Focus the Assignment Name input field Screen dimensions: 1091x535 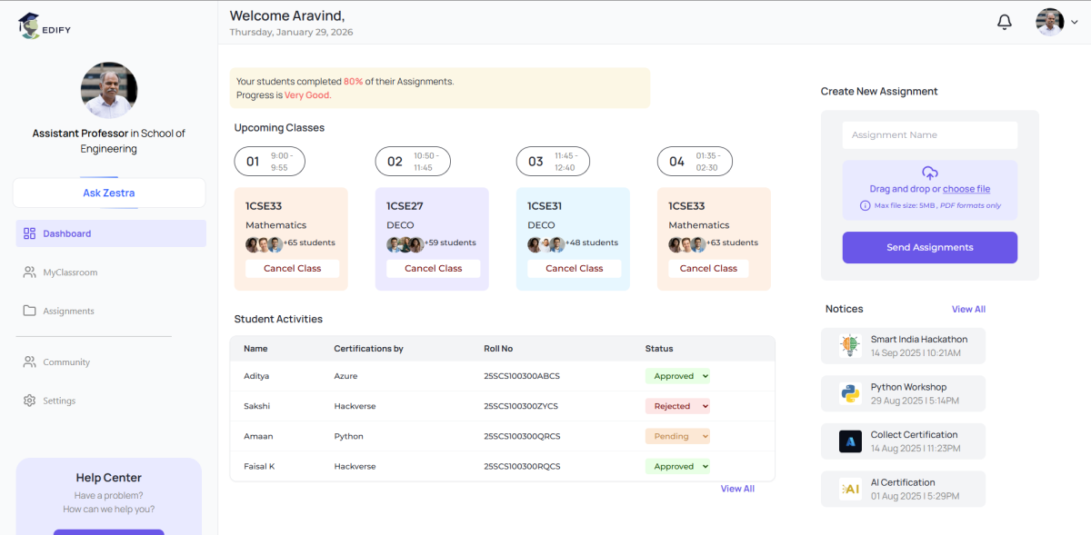pos(929,135)
